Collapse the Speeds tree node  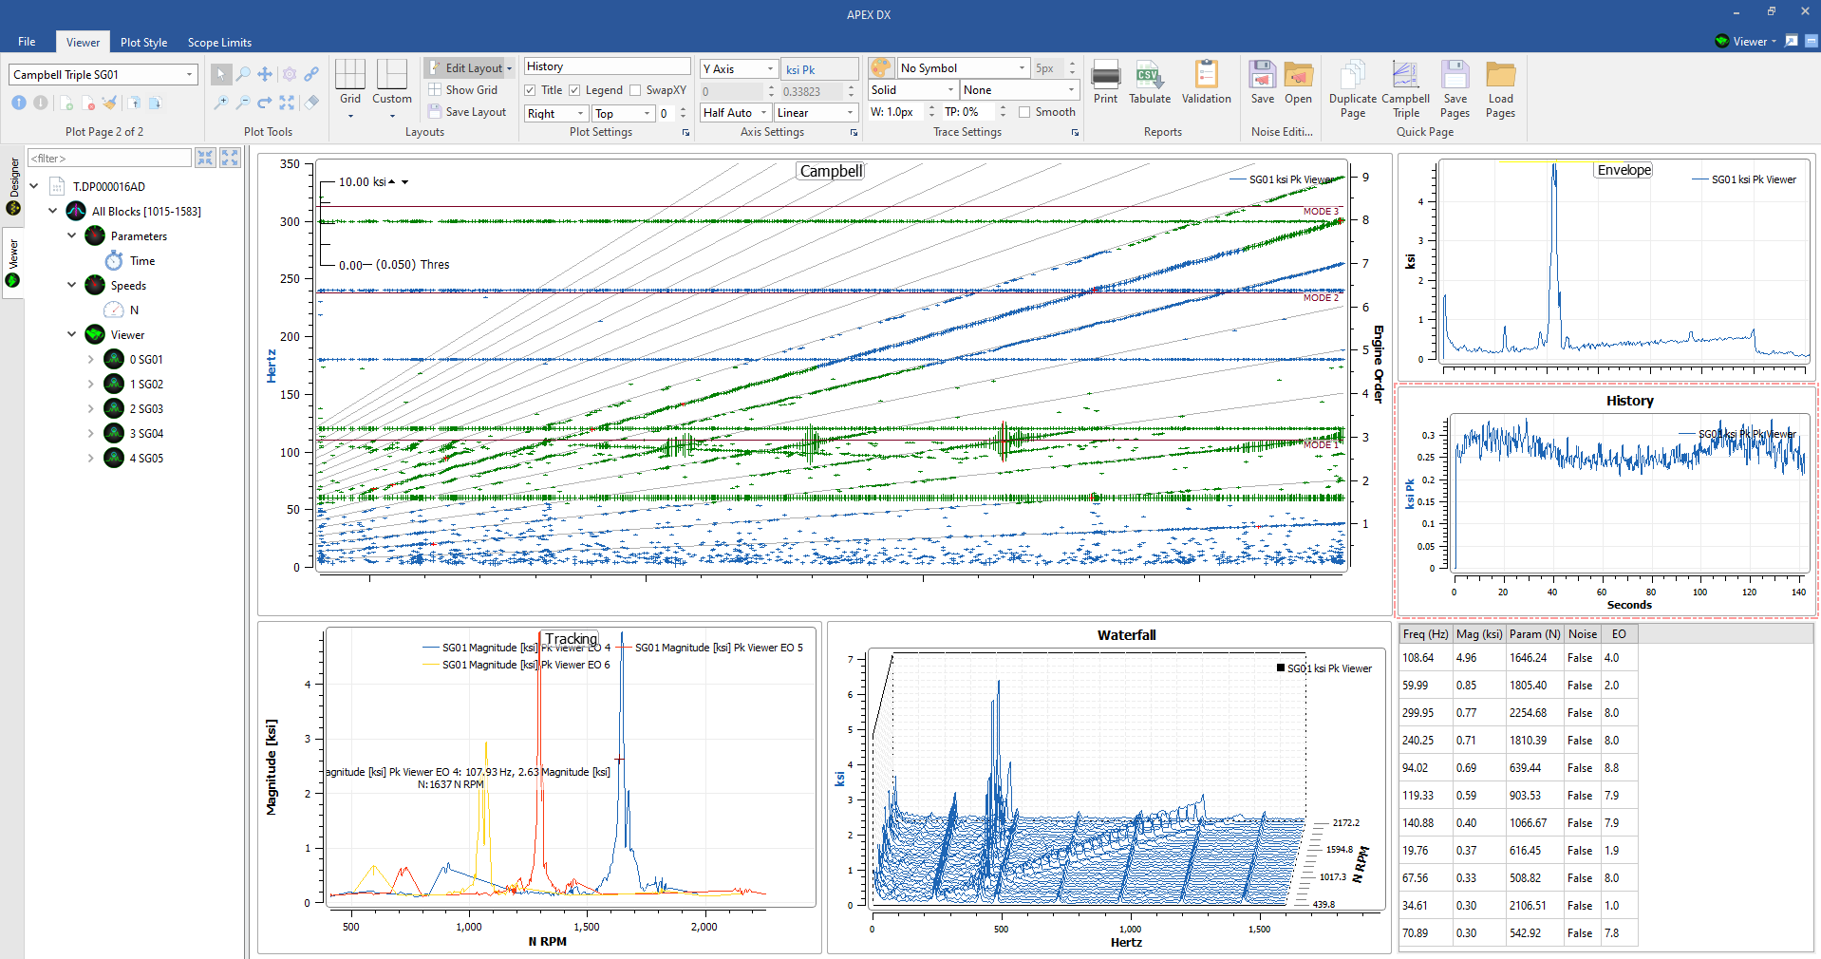pos(71,285)
